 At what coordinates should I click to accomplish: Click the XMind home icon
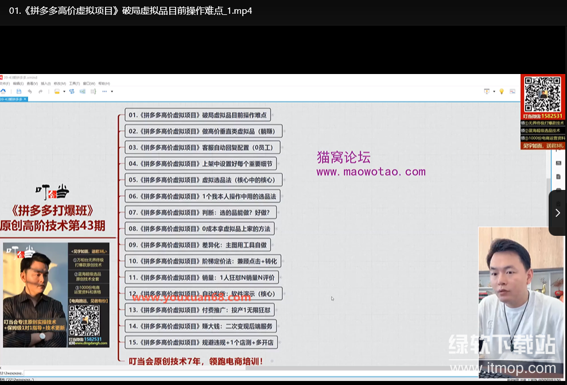click(x=3, y=91)
